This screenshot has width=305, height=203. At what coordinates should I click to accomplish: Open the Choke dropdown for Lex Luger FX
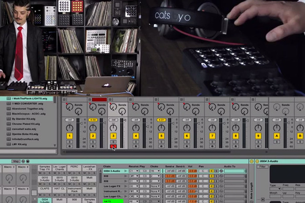[x=155, y=186]
